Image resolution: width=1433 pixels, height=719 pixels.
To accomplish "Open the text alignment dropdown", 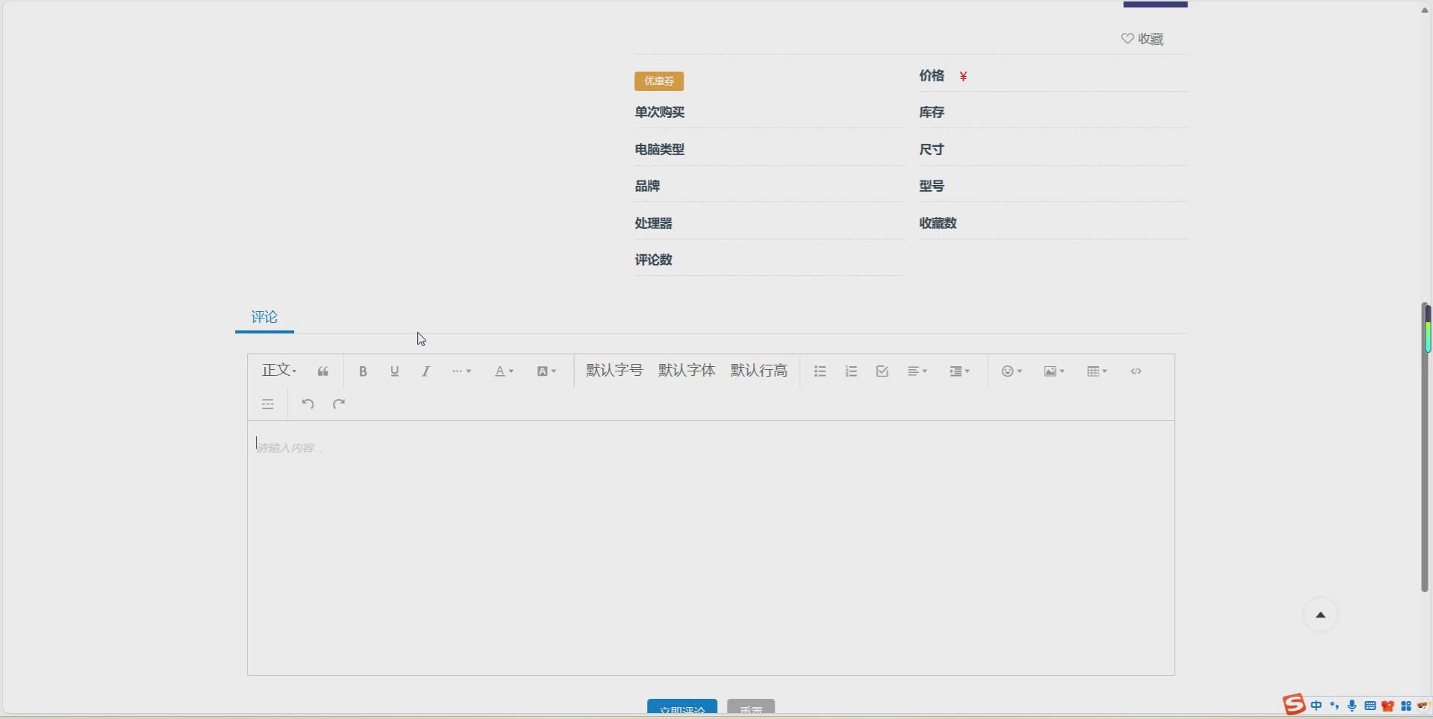I will pos(917,371).
